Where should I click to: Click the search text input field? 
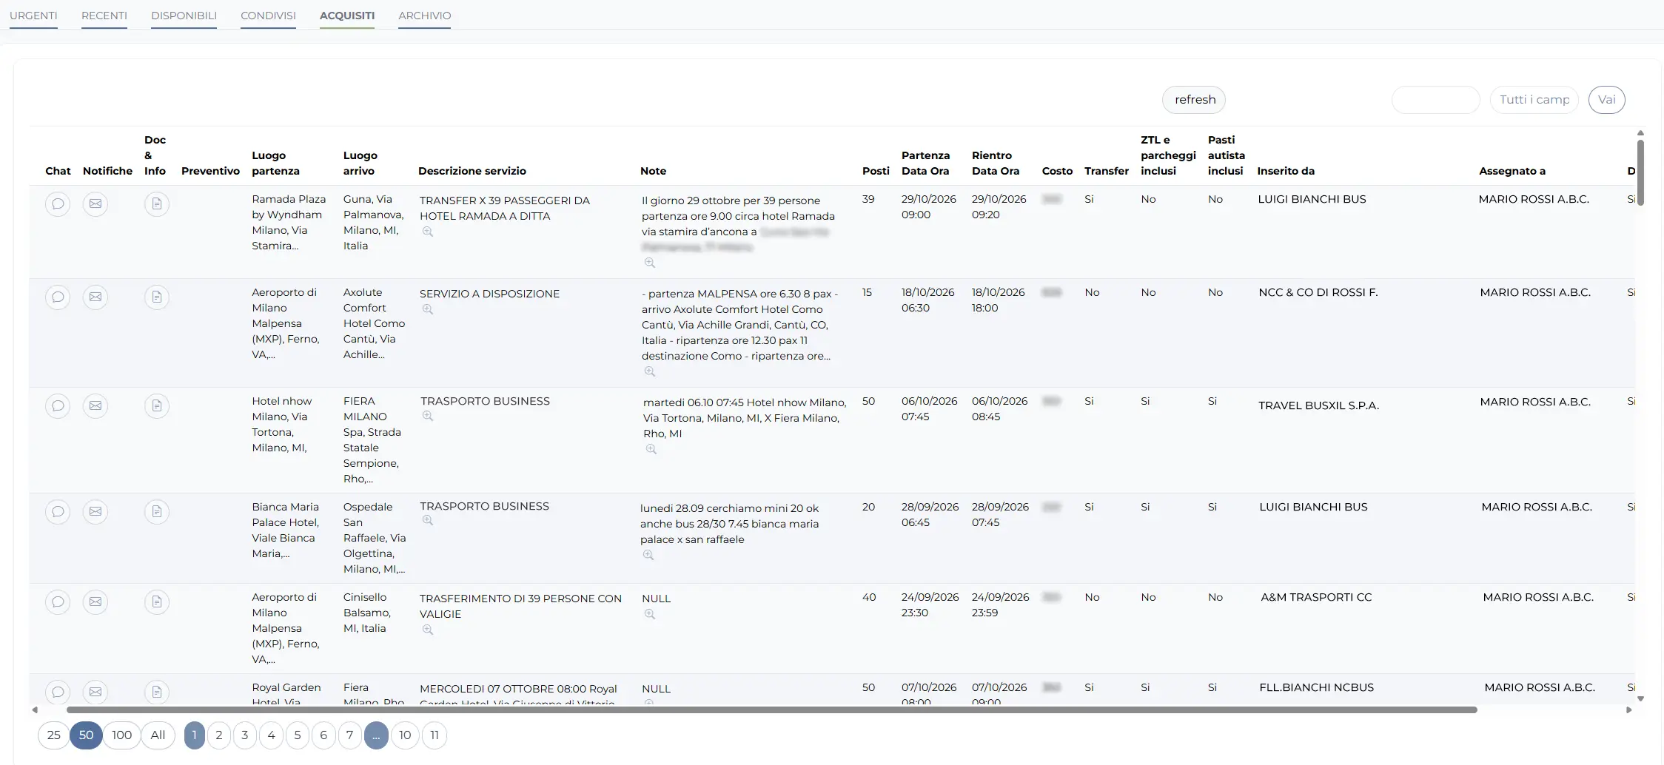1436,100
